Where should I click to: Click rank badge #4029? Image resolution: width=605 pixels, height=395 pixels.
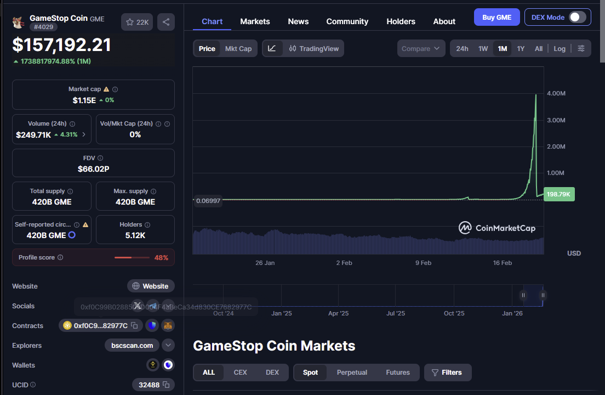(44, 27)
